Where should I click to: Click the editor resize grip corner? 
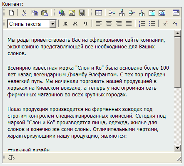[179, 159]
